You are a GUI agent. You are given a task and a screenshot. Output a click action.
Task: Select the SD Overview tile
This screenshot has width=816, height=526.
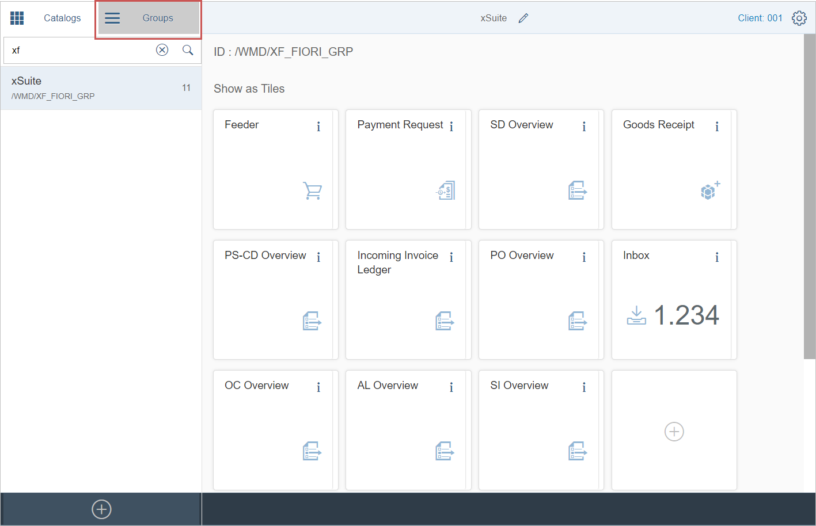tap(540, 169)
